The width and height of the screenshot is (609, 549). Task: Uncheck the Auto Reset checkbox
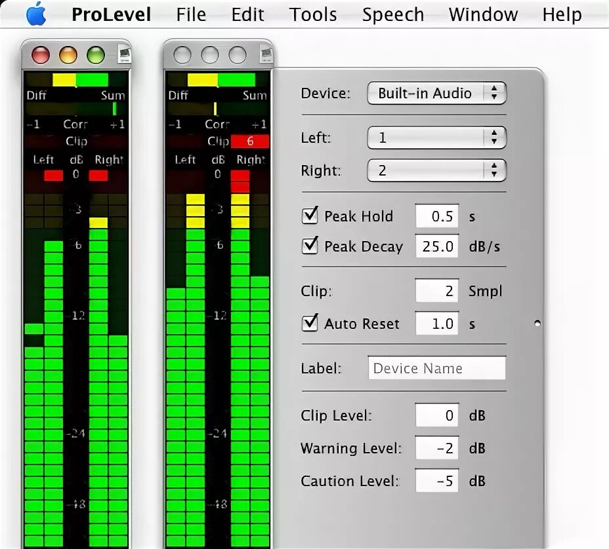click(x=310, y=324)
